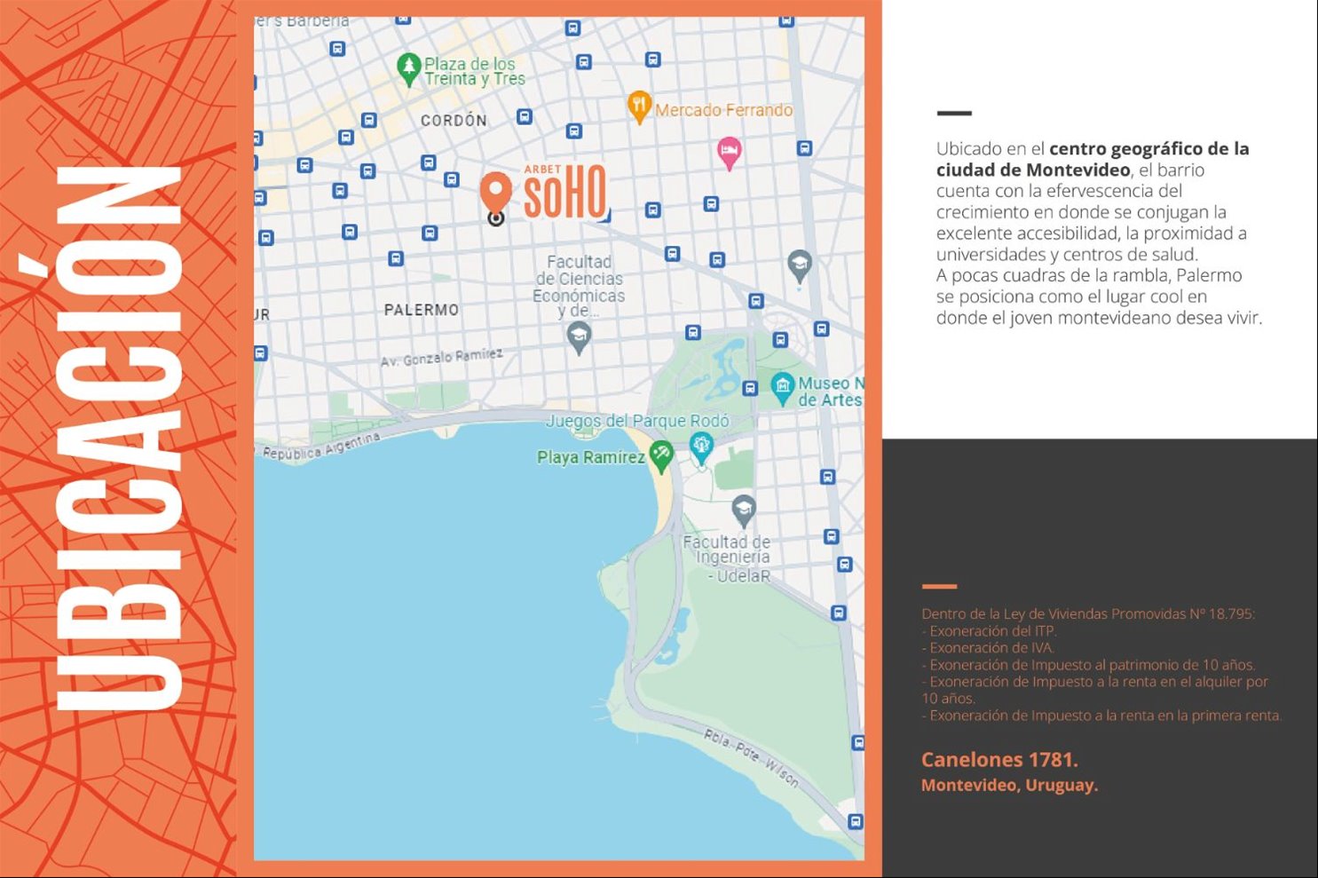Click the CORDÓN neighborhood label
Screen dimensions: 1318x878
click(454, 121)
